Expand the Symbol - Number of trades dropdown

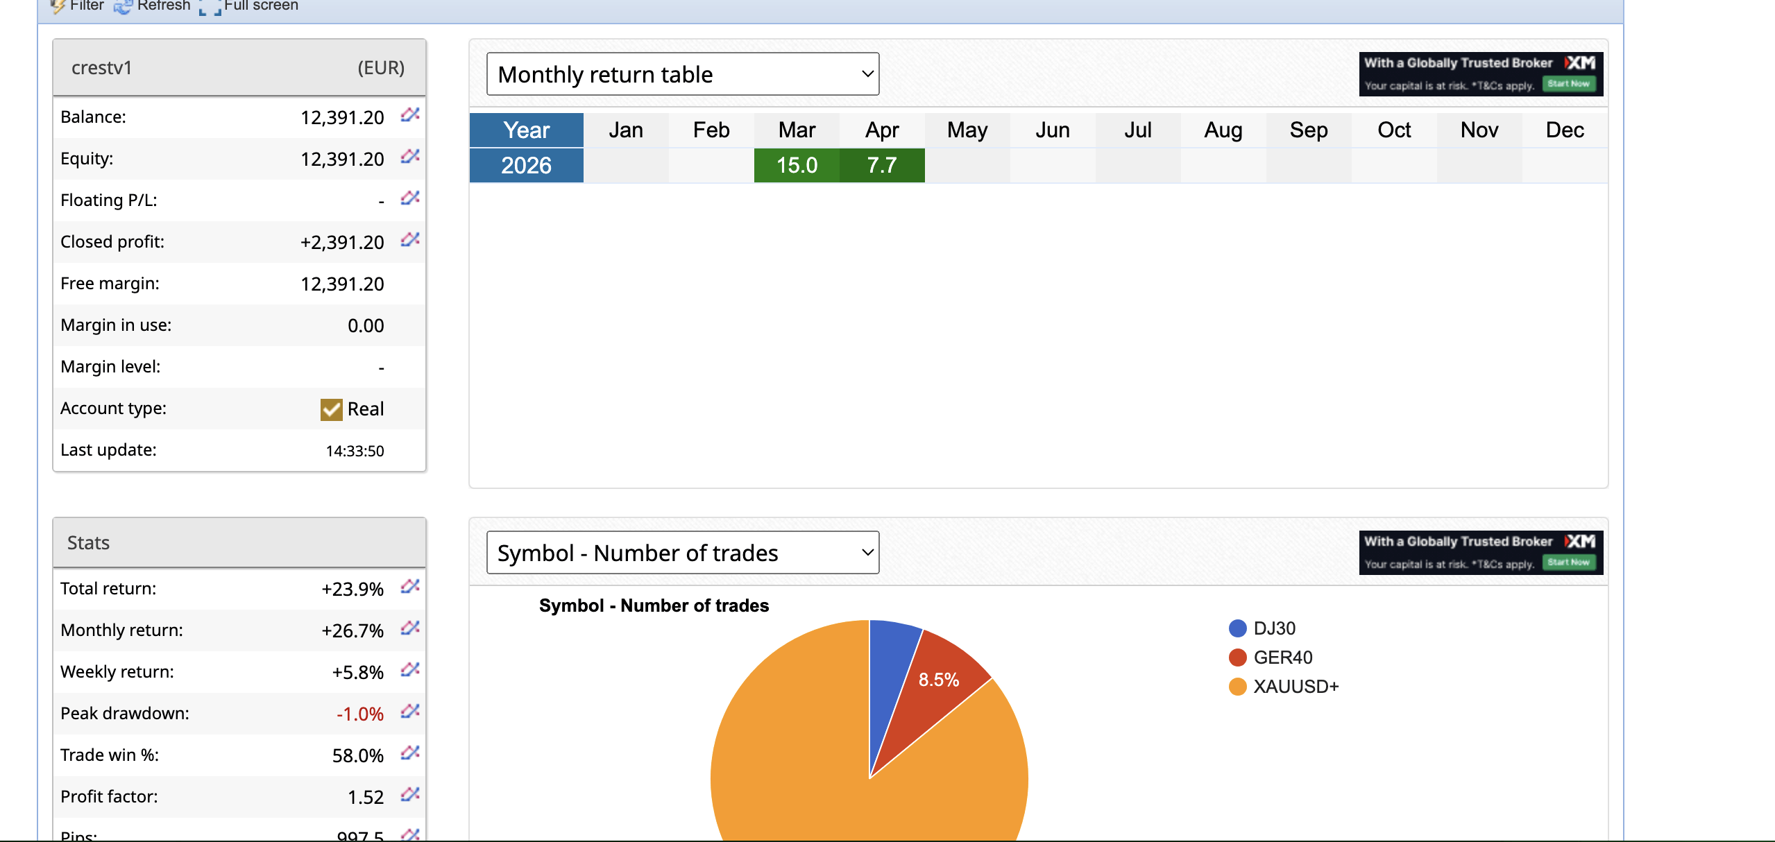pos(683,553)
